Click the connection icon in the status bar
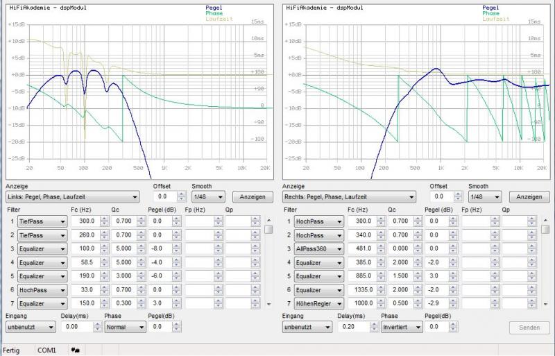The image size is (555, 356). point(74,350)
